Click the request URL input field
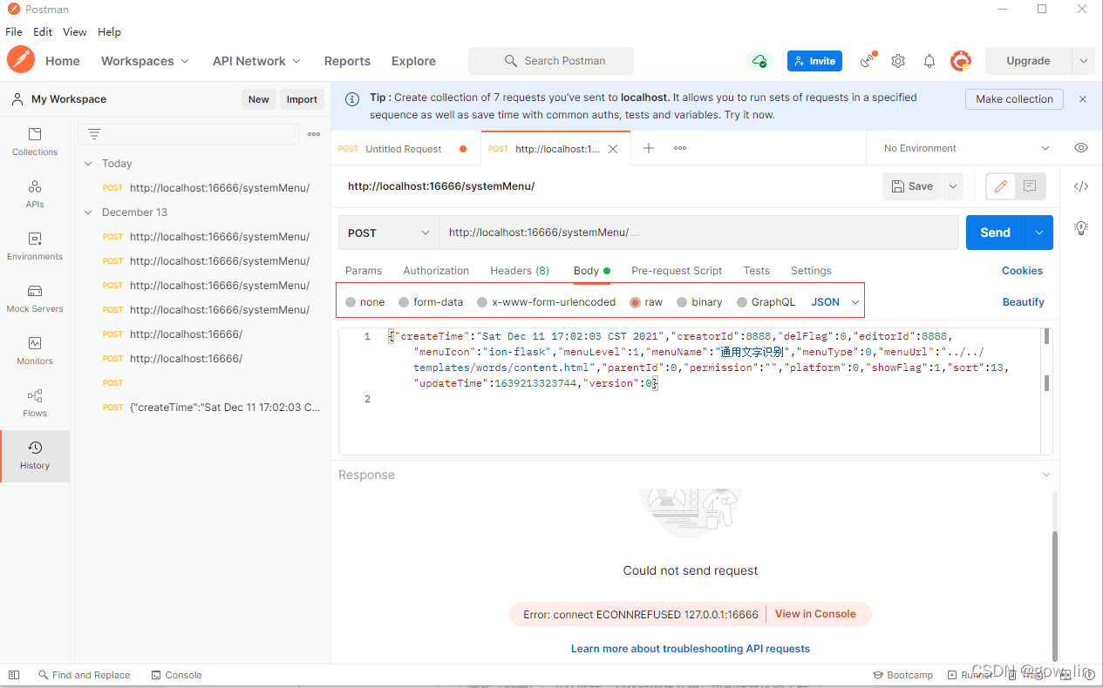1103x688 pixels. [698, 233]
